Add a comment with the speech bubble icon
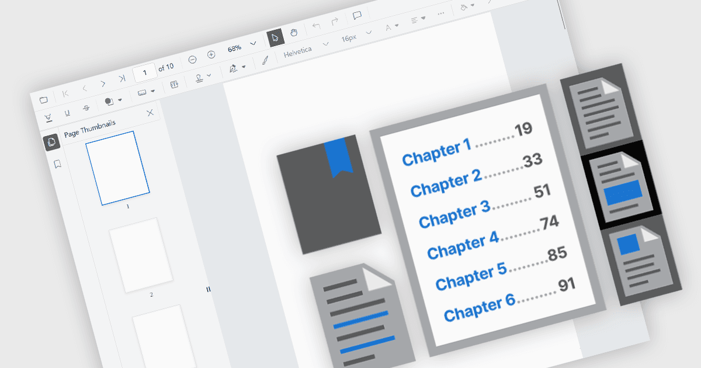701x368 pixels. [357, 16]
